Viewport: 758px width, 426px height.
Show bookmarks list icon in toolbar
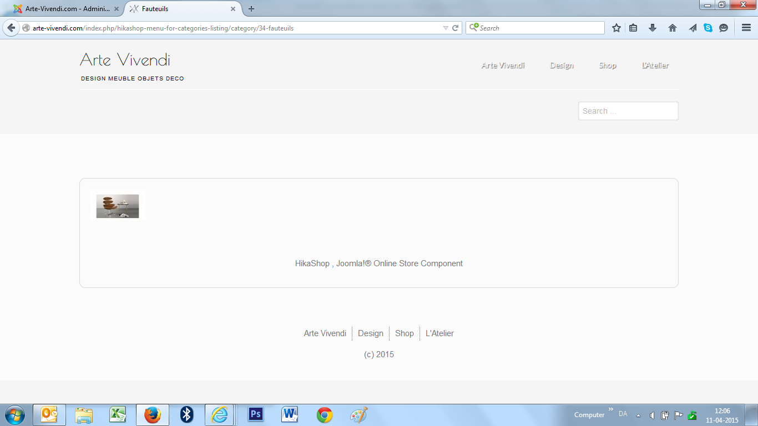pos(633,28)
